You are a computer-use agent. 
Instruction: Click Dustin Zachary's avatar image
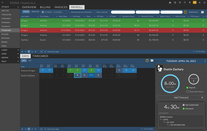160,68
